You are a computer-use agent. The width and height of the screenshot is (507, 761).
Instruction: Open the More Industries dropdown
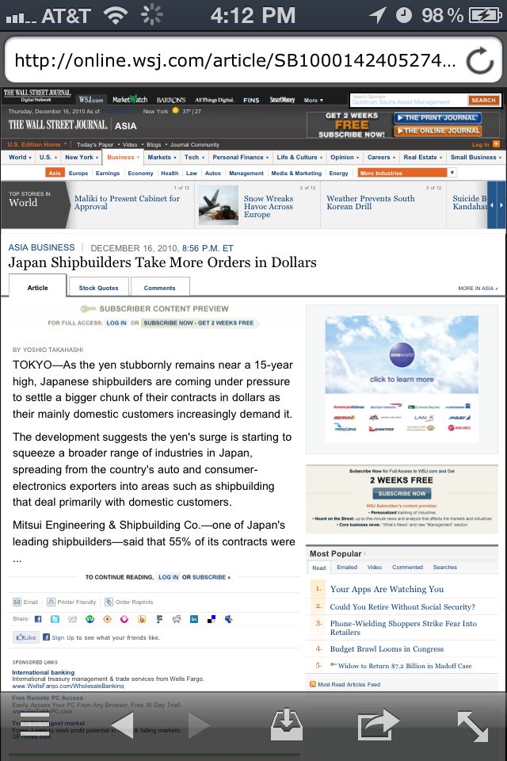407,173
